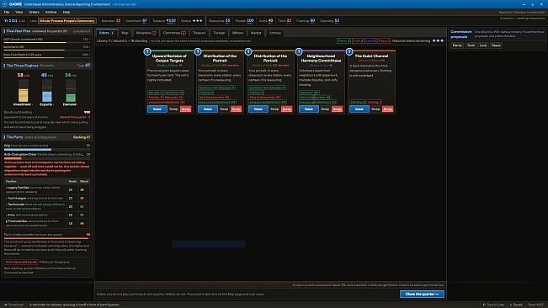Select Plenty in Commission proposals
The height and width of the screenshot is (308, 548).
457,45
